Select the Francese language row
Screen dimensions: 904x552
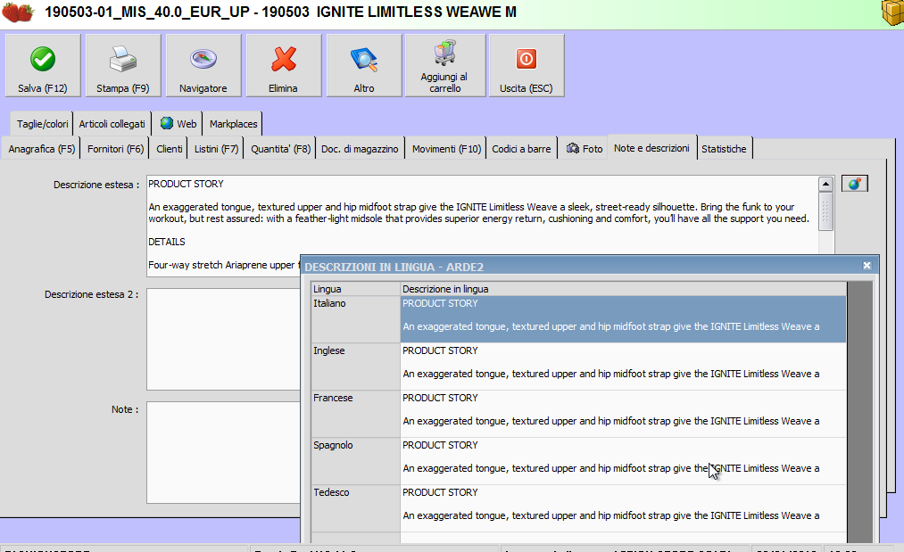point(356,414)
